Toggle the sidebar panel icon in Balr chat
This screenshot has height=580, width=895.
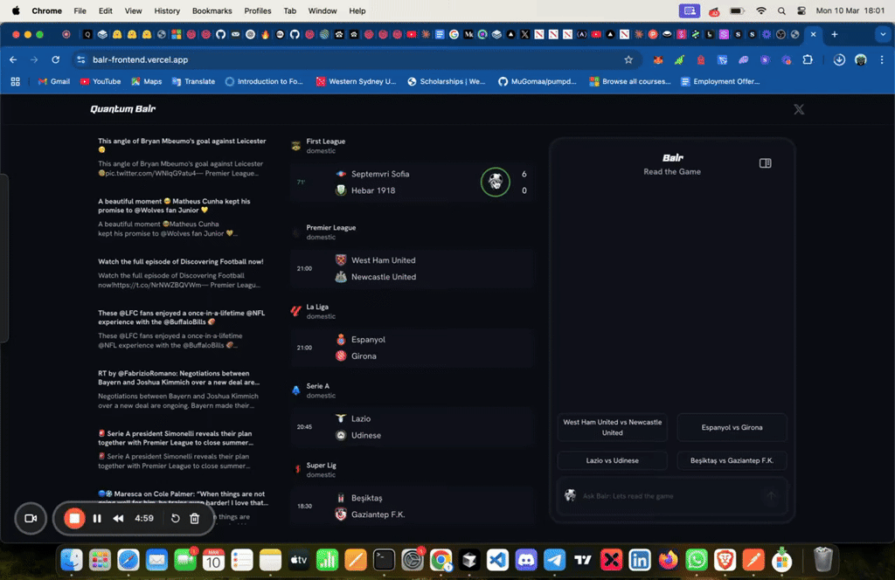pos(765,163)
